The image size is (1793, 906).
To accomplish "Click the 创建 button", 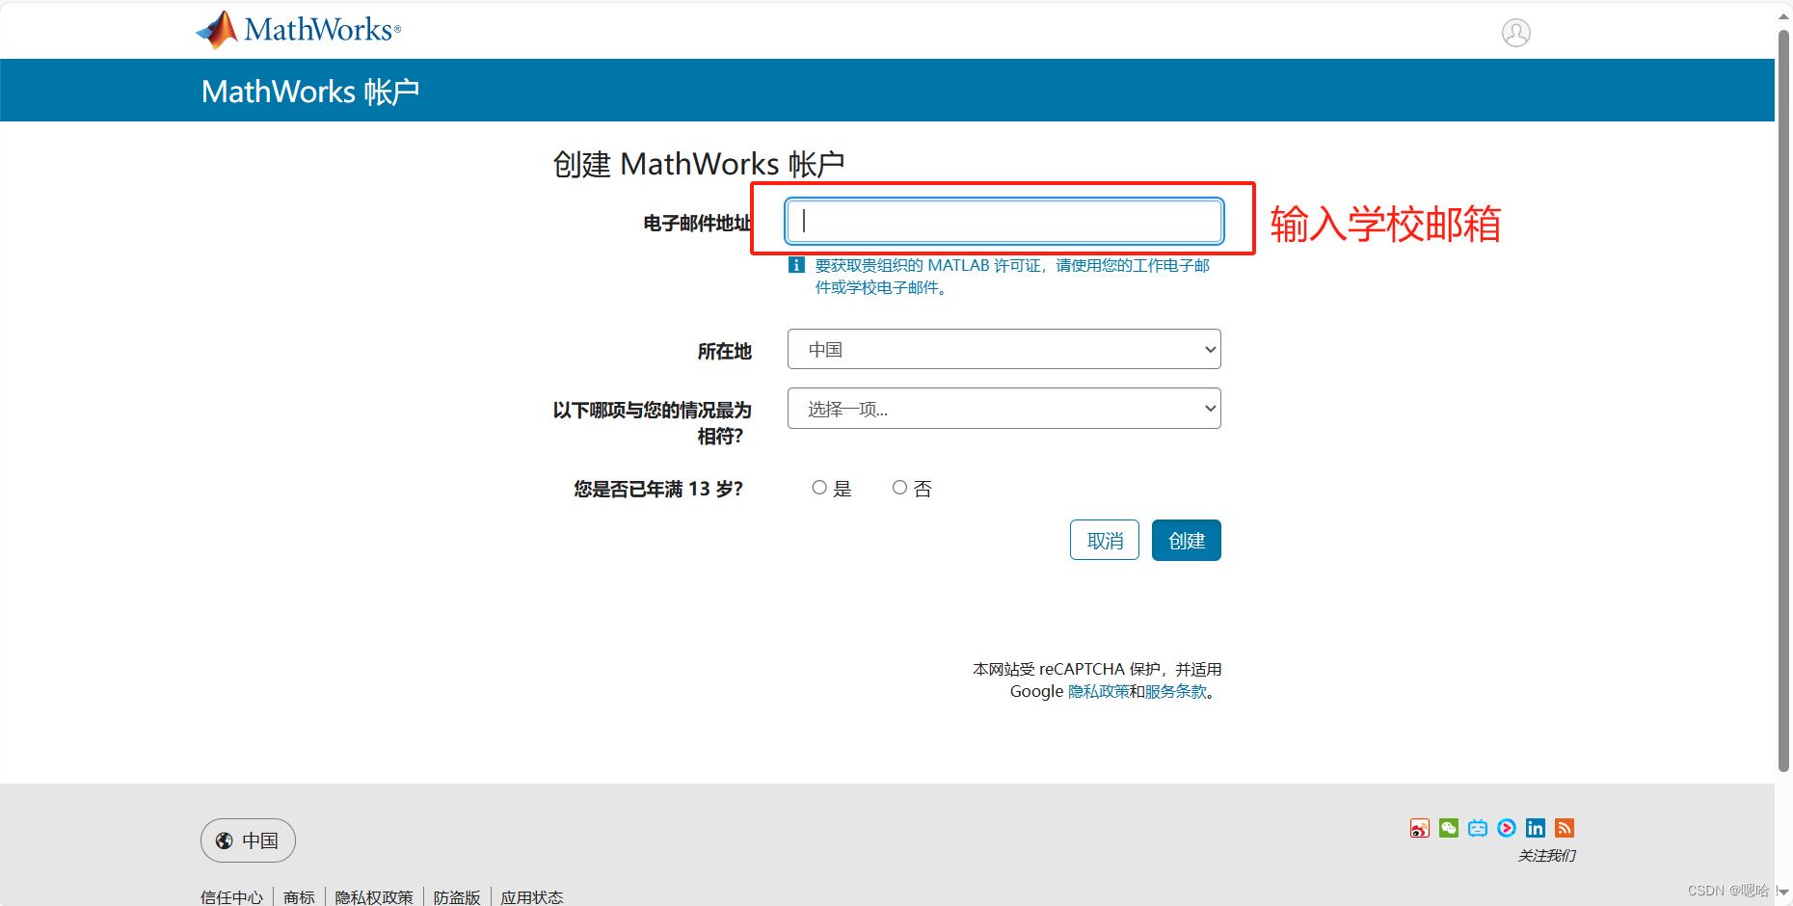I will tap(1186, 540).
